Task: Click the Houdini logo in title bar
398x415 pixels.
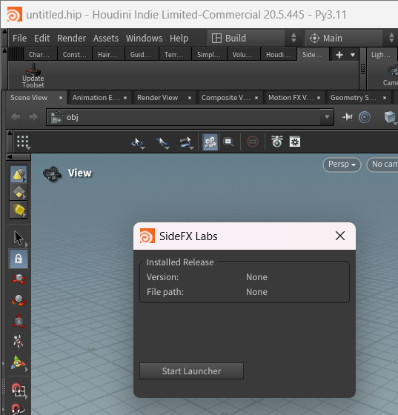Action: (x=15, y=15)
